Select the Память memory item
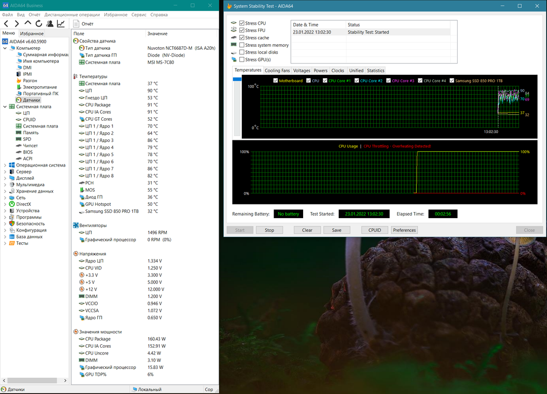Image resolution: width=547 pixels, height=394 pixels. [x=27, y=132]
